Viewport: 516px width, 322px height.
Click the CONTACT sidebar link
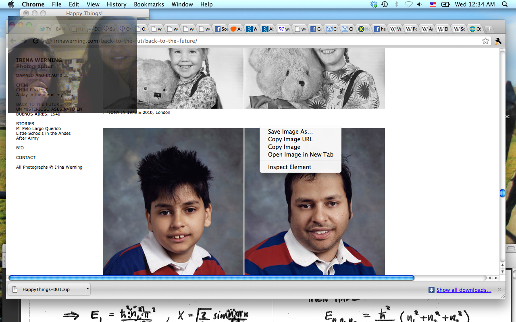[26, 157]
